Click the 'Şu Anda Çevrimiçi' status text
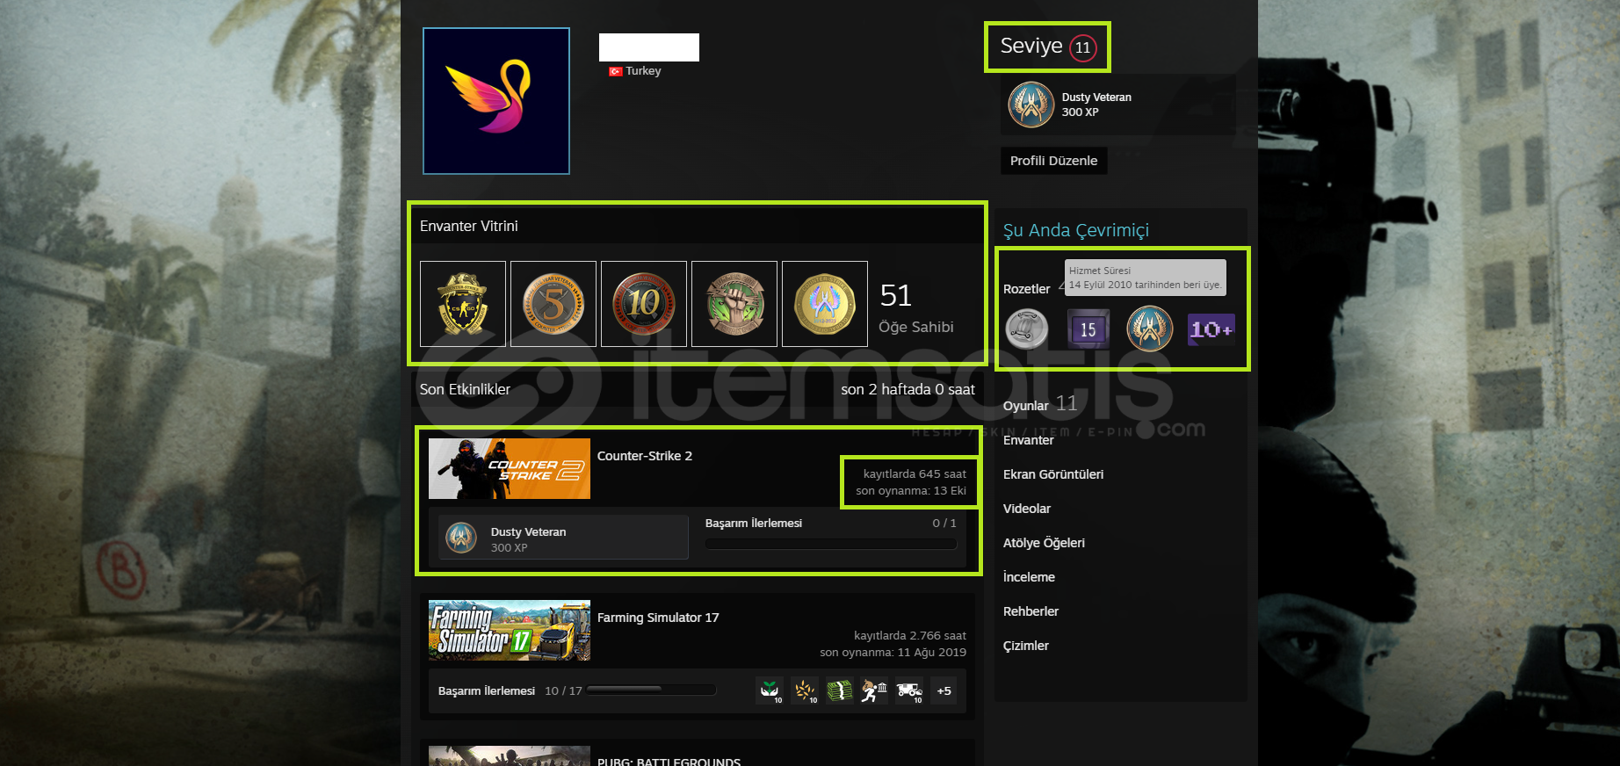Viewport: 1620px width, 766px height. (x=1076, y=230)
